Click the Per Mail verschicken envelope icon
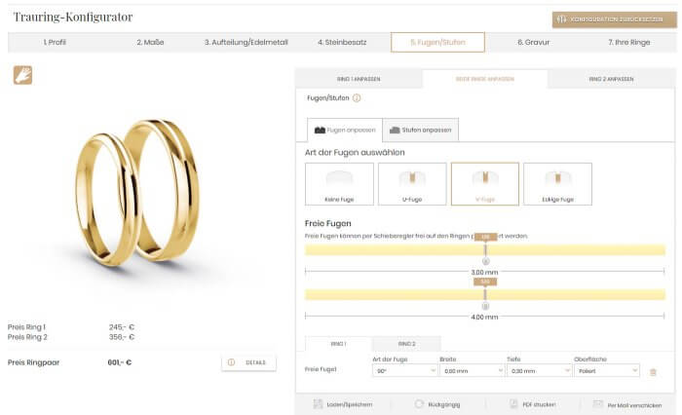Viewport: 682px width, 415px height. pos(598,404)
